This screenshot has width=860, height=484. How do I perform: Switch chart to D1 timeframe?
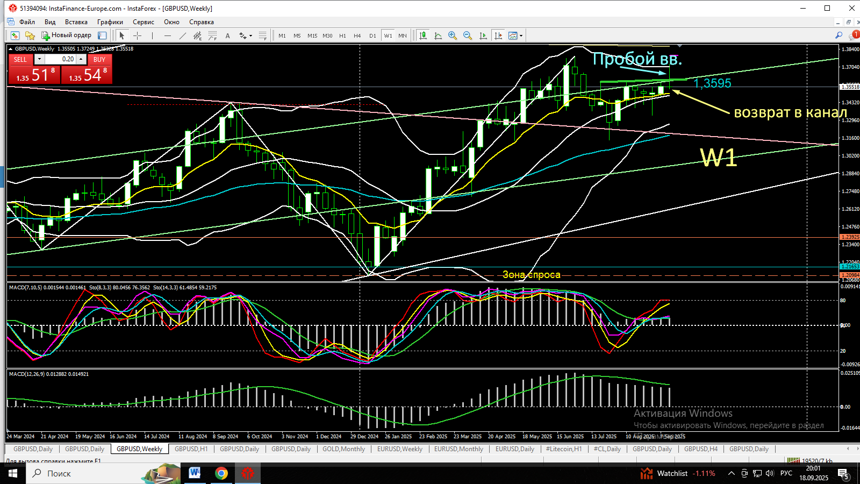372,35
